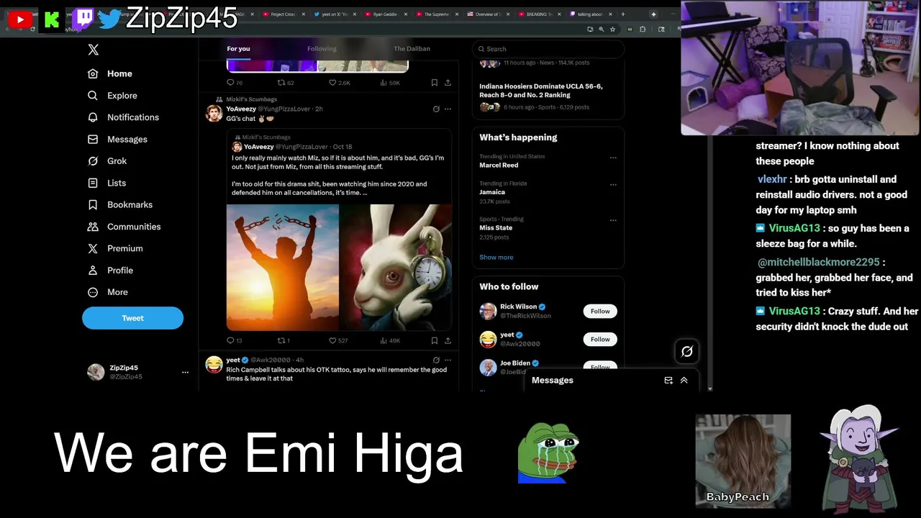921x518 pixels.
Task: Open options for the Jamaica trend
Action: [613, 184]
